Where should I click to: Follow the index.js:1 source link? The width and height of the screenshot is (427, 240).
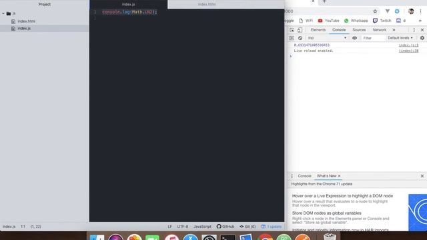tap(408, 45)
